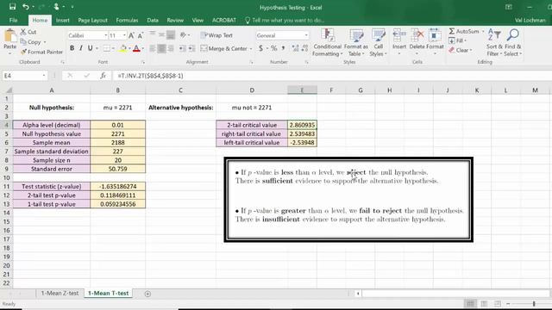This screenshot has height=310, width=552.
Task: Click the Fill button in Editing group
Action: (x=458, y=40)
